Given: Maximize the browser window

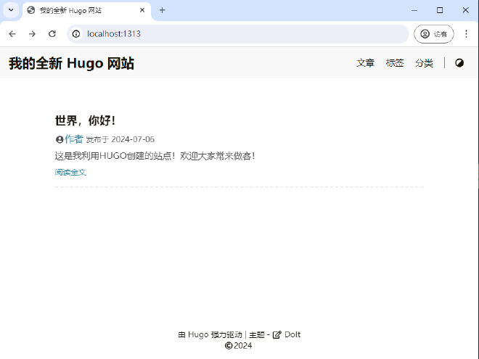Looking at the screenshot, I should pyautogui.click(x=440, y=10).
